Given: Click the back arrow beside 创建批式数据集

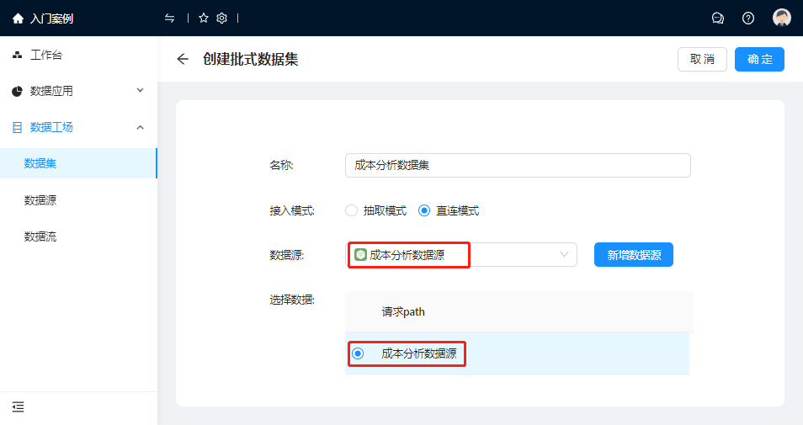Looking at the screenshot, I should pos(183,59).
